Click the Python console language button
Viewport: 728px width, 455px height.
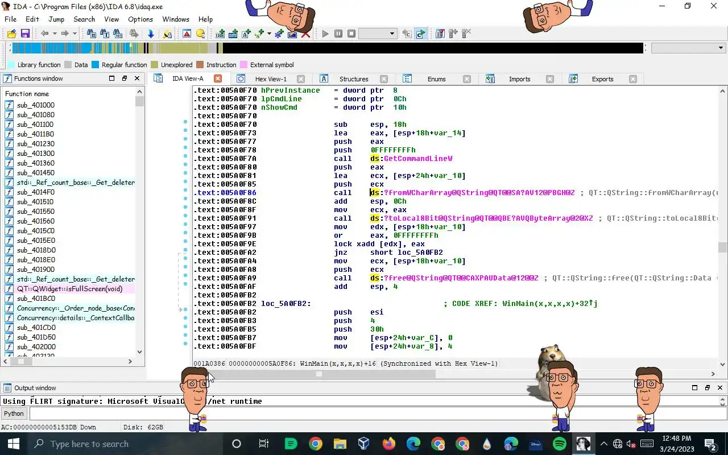[14, 413]
